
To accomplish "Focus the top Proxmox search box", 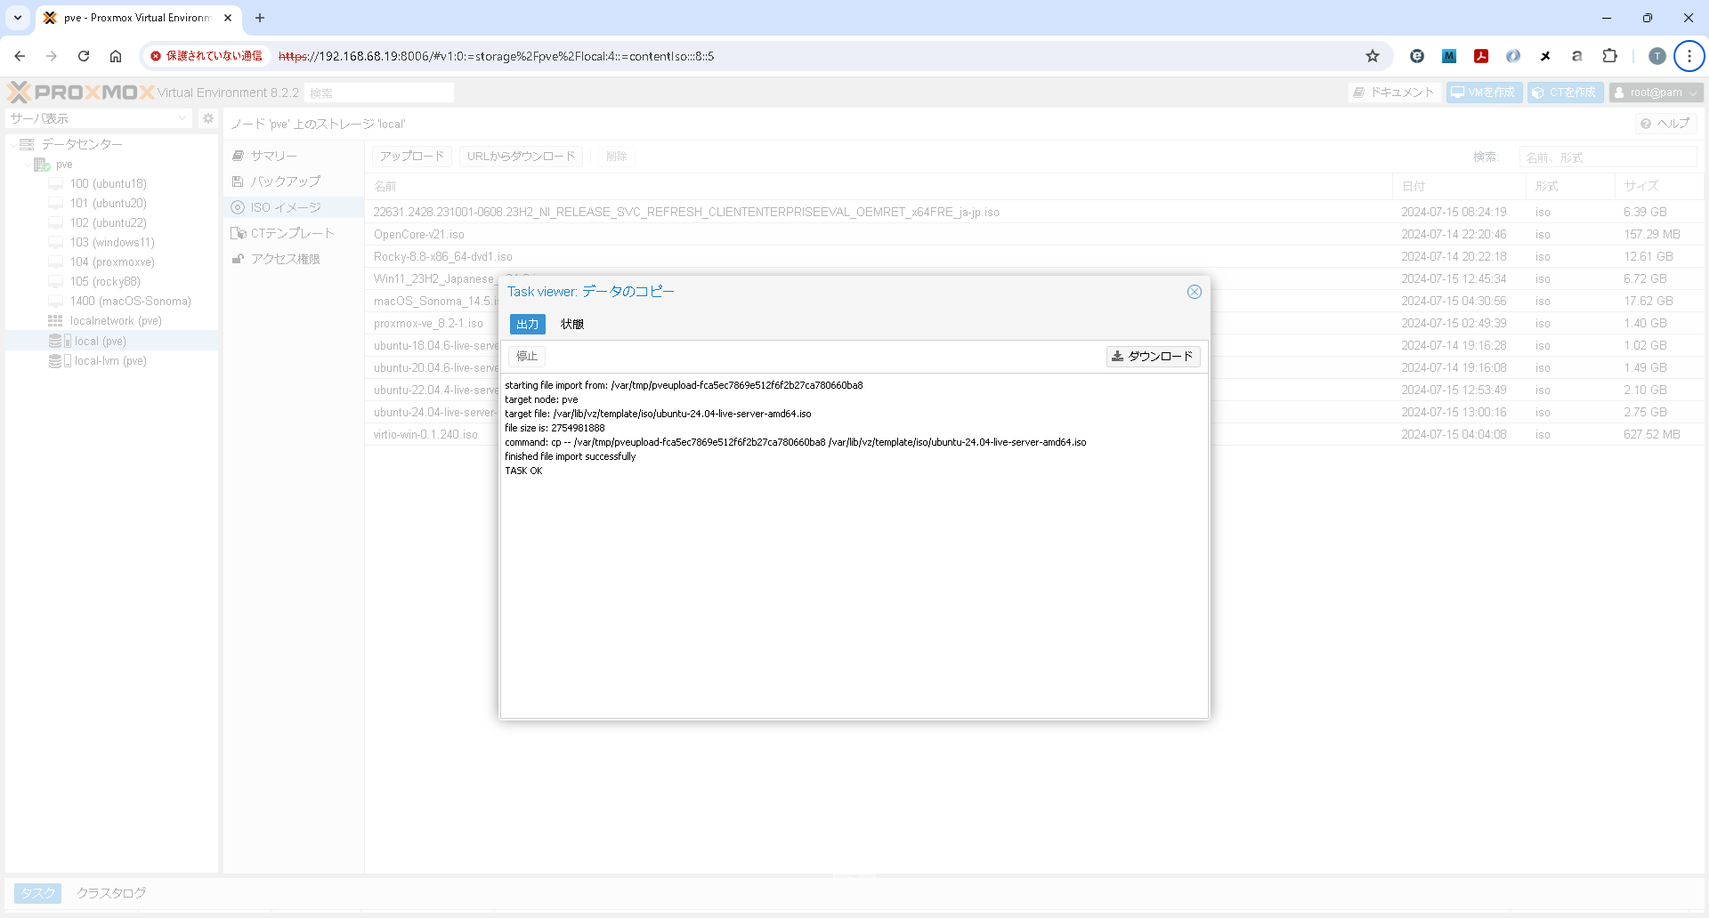I will [379, 93].
